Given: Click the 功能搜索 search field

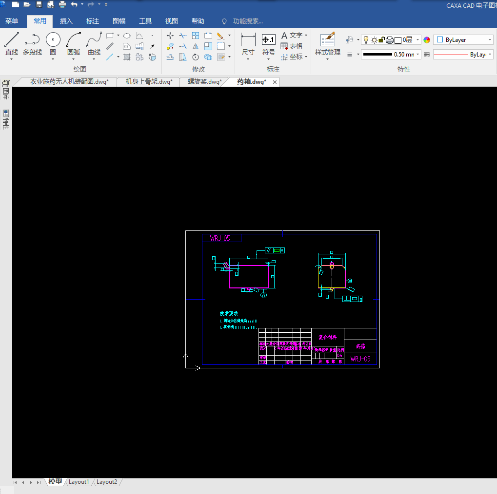Looking at the screenshot, I should [x=248, y=21].
